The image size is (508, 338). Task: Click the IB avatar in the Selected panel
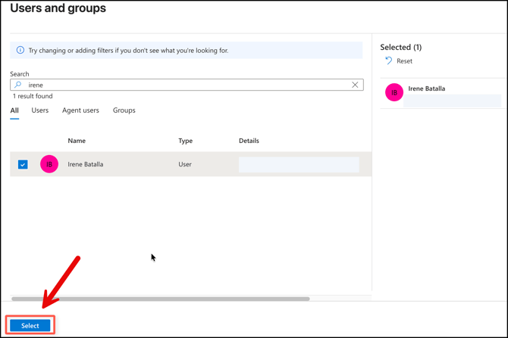coord(394,92)
